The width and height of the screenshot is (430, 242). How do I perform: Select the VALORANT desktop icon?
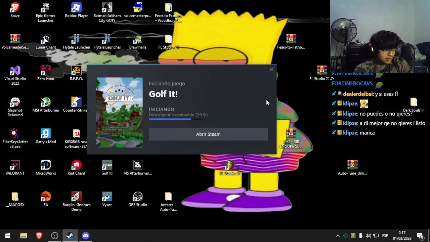point(15,168)
